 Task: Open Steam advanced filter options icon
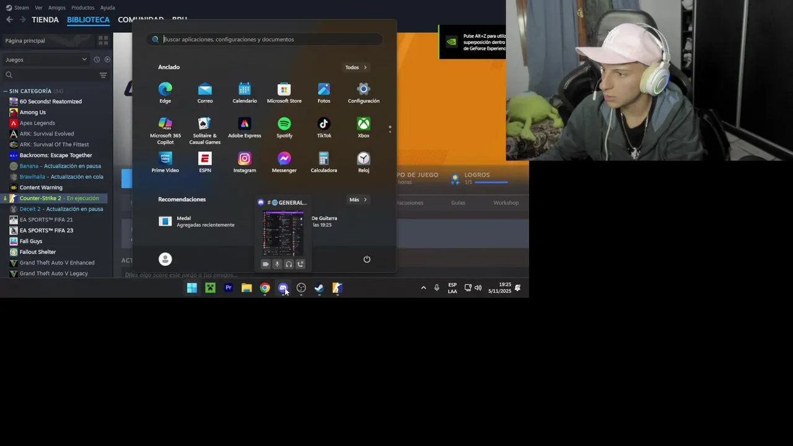point(103,75)
